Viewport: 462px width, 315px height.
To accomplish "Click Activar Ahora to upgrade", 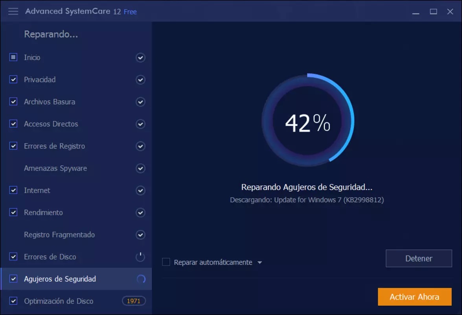I will (x=414, y=297).
